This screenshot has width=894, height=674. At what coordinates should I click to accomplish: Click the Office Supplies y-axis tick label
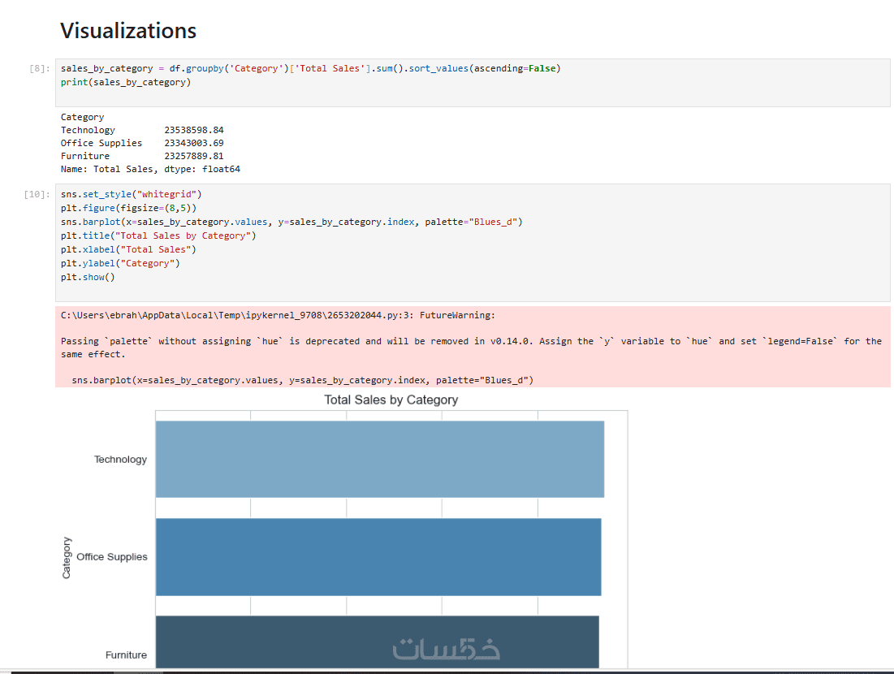coord(112,557)
